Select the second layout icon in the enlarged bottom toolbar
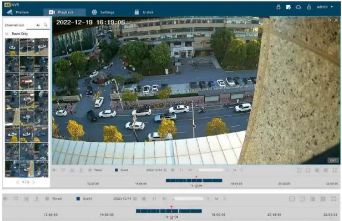342x221 pixels. [x=302, y=199]
